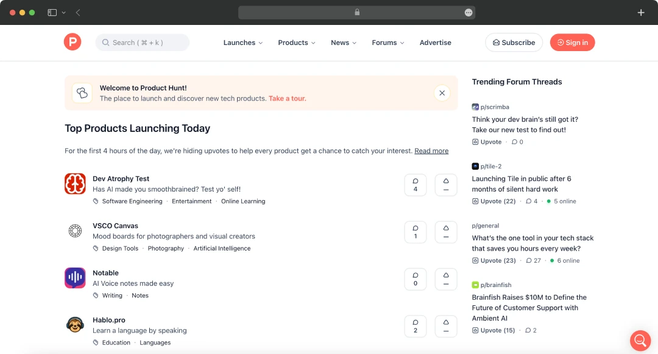Open the Advertise page
The width and height of the screenshot is (658, 354).
[x=435, y=43]
